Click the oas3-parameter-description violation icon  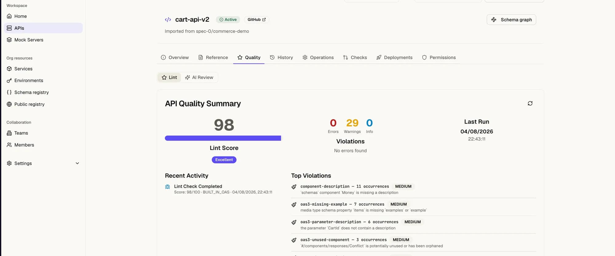(294, 222)
